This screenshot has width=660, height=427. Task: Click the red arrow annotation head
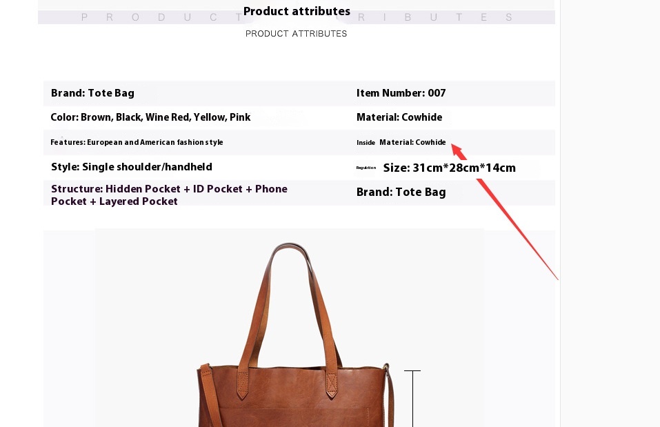459,150
